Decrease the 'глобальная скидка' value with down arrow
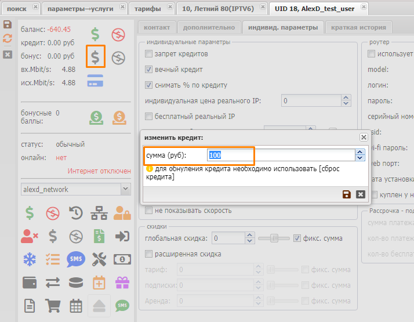 [x=250, y=241]
